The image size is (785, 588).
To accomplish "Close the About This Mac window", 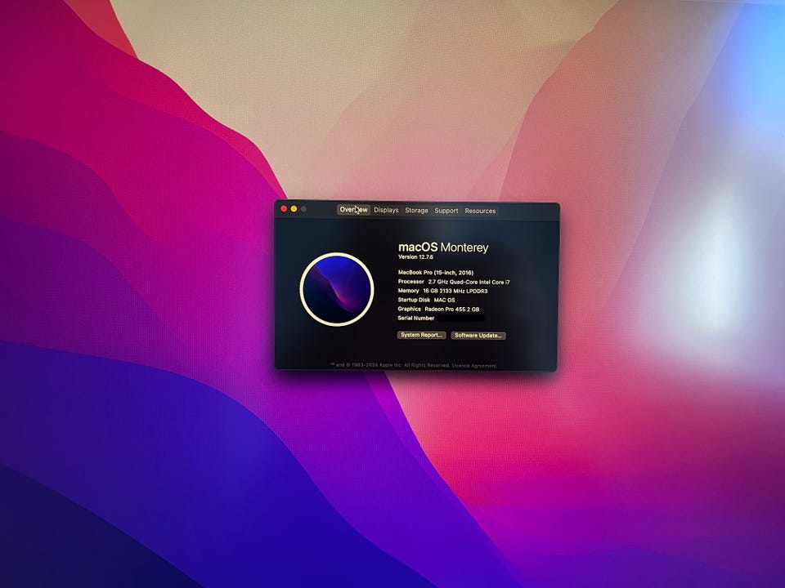I will (x=284, y=208).
